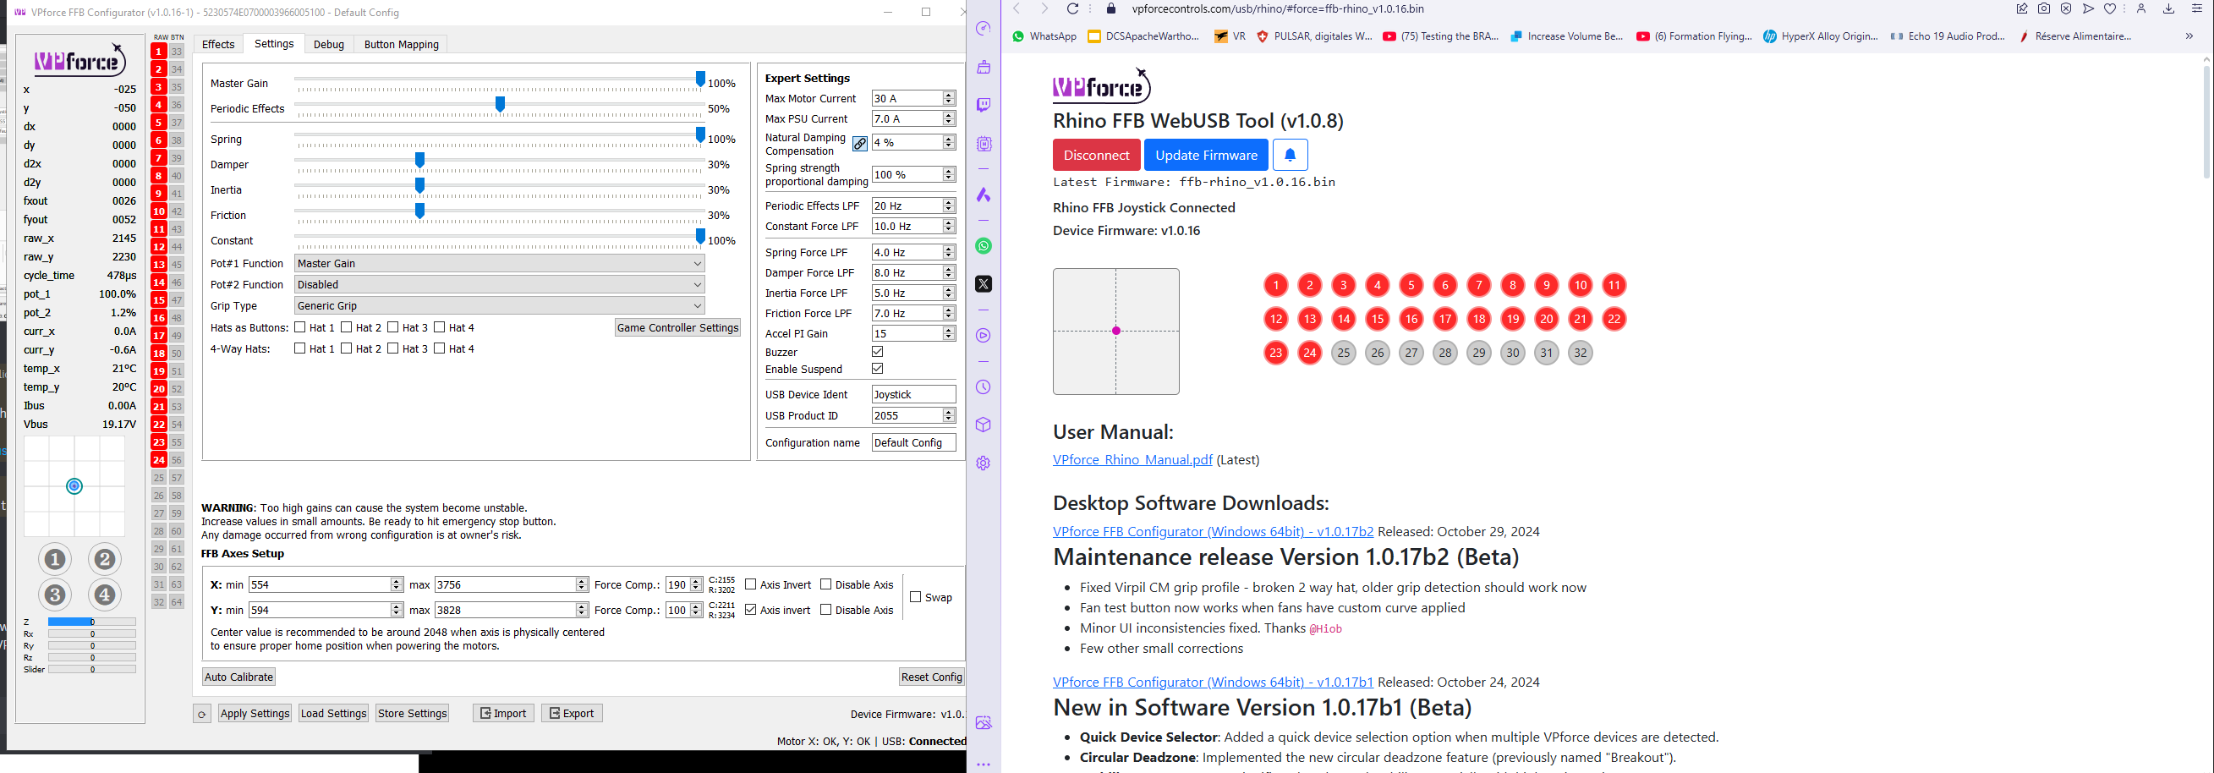
Task: Uncheck the Buzzer checkbox
Action: pos(878,352)
